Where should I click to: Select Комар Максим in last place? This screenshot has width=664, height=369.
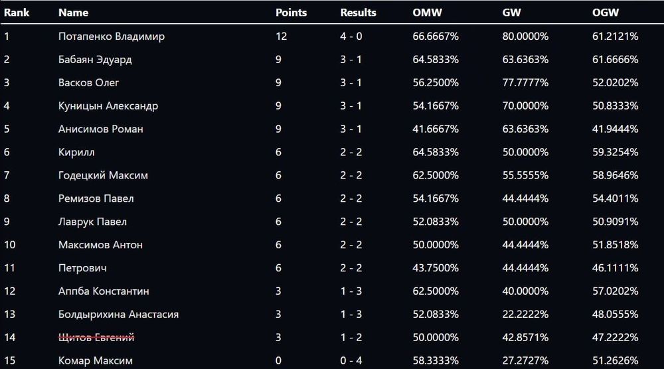click(x=96, y=361)
